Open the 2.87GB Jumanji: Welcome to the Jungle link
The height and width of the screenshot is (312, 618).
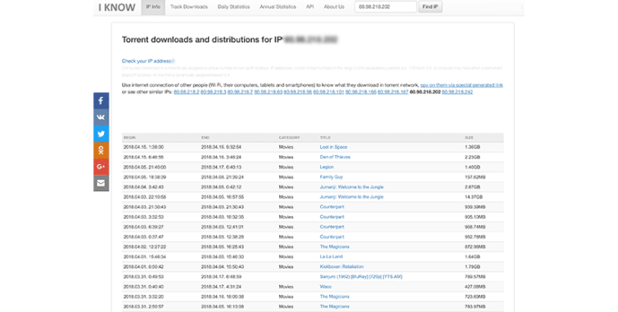352,187
